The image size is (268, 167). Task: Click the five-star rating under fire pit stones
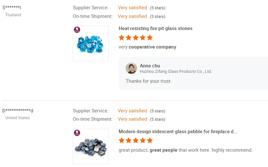136,38
